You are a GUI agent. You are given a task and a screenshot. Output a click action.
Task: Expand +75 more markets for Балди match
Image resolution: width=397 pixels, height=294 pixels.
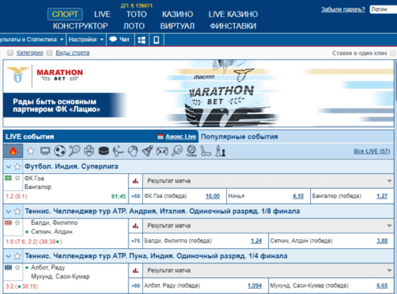pos(136,241)
